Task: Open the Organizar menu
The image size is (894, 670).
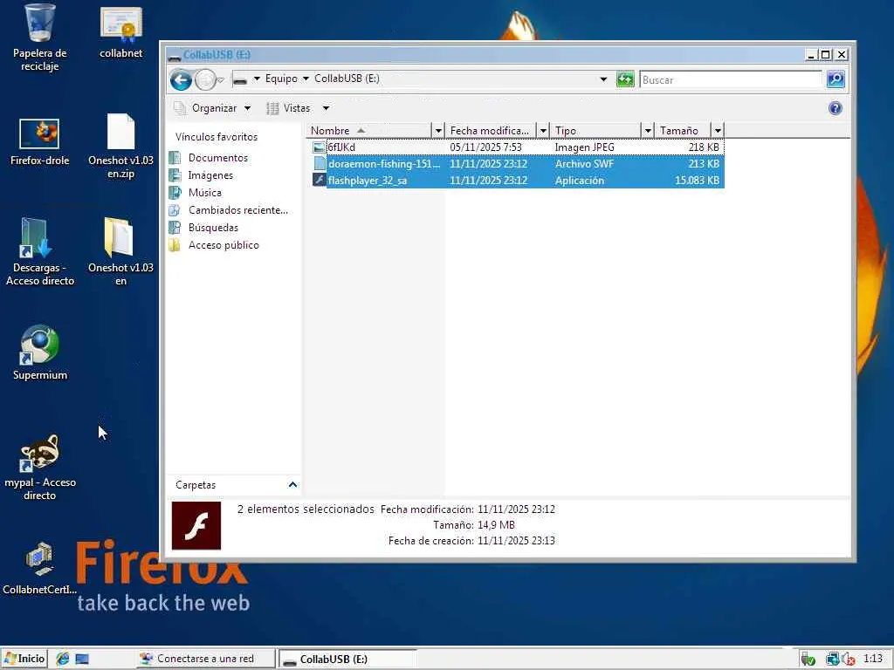Action: coord(212,108)
